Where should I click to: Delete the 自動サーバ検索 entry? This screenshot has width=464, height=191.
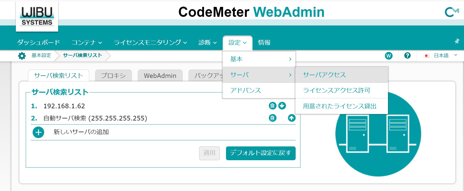click(x=273, y=118)
